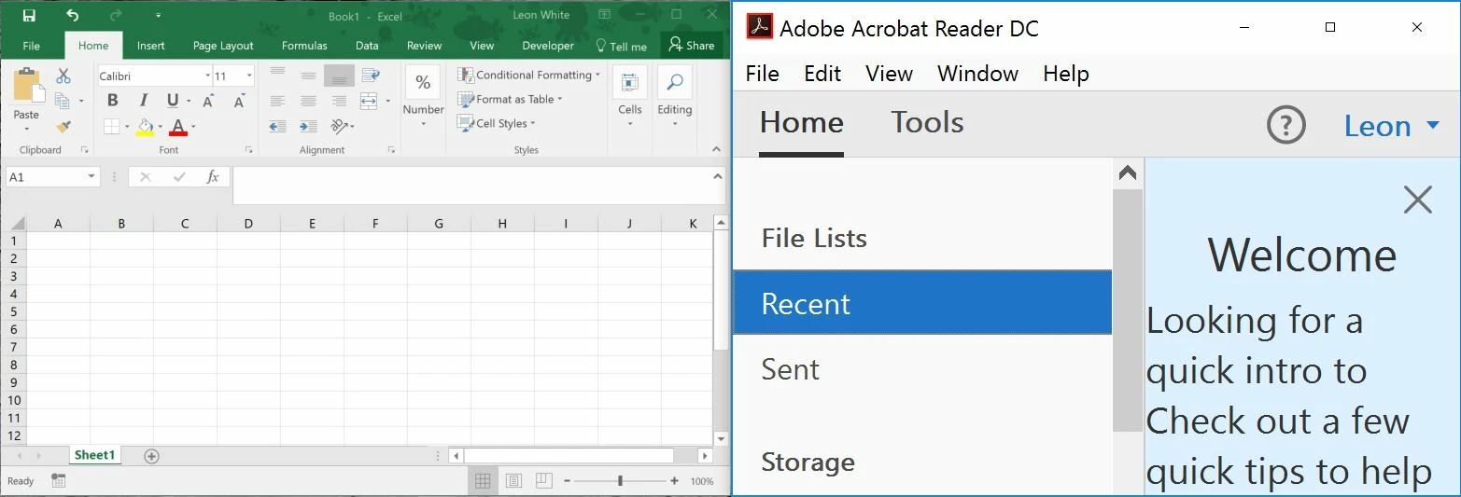This screenshot has width=1461, height=497.
Task: Open the File tab in Excel
Action: [31, 46]
